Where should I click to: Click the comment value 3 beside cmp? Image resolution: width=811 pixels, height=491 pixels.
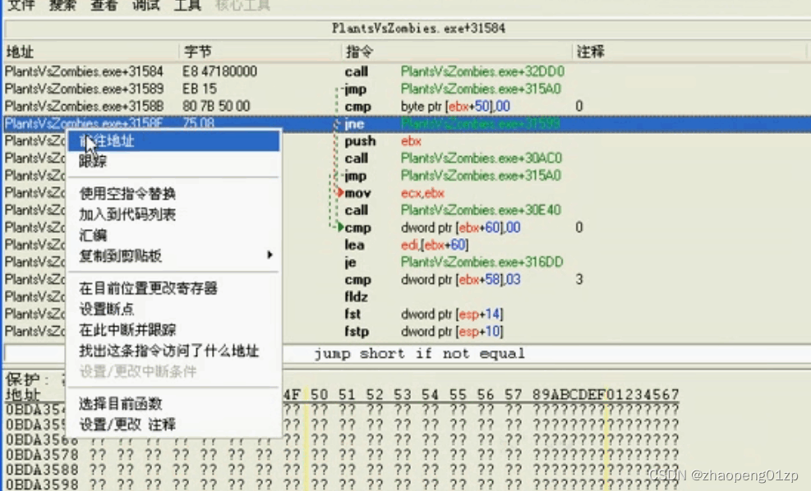(x=579, y=280)
